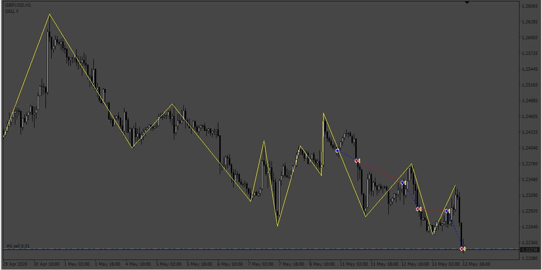Image resolution: width=542 pixels, height=270 pixels.
Task: Click the 13 May 02:00 time label
Action: tap(446, 264)
